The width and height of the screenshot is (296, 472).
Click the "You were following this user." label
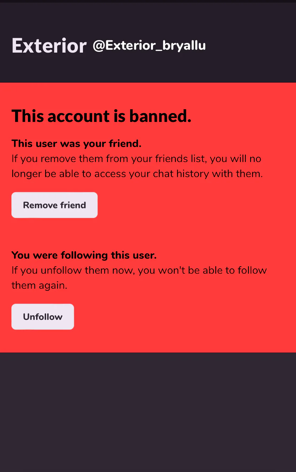point(84,255)
